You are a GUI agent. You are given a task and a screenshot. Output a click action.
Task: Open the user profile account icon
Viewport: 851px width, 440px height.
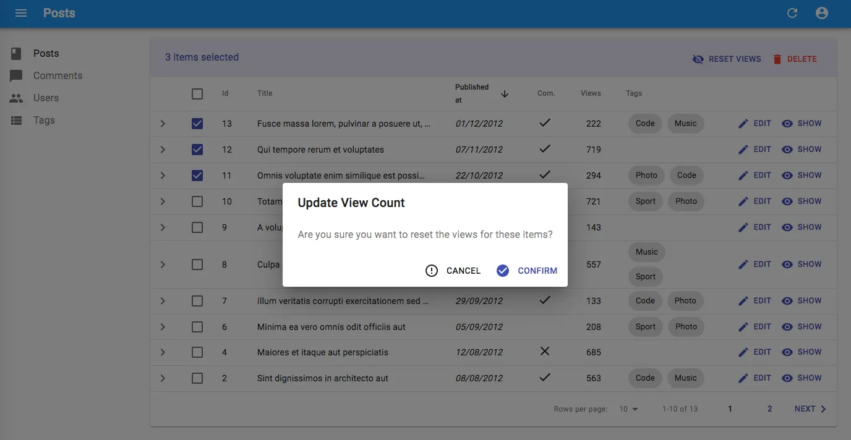[x=822, y=13]
